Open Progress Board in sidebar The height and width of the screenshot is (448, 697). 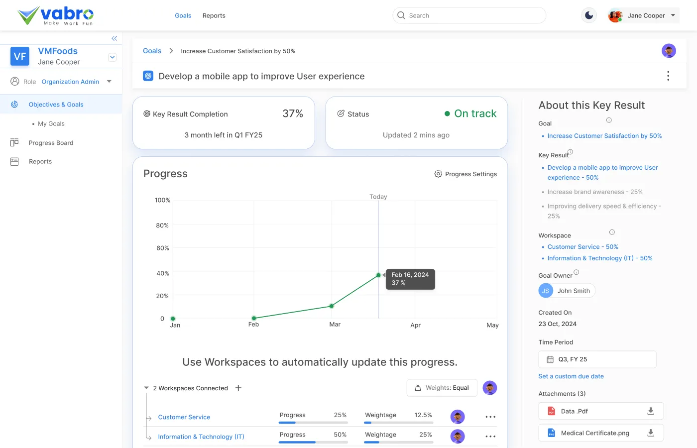(51, 143)
